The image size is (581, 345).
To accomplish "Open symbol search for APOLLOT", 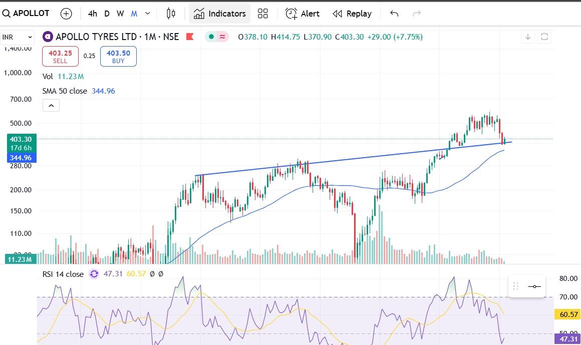I will tap(26, 14).
